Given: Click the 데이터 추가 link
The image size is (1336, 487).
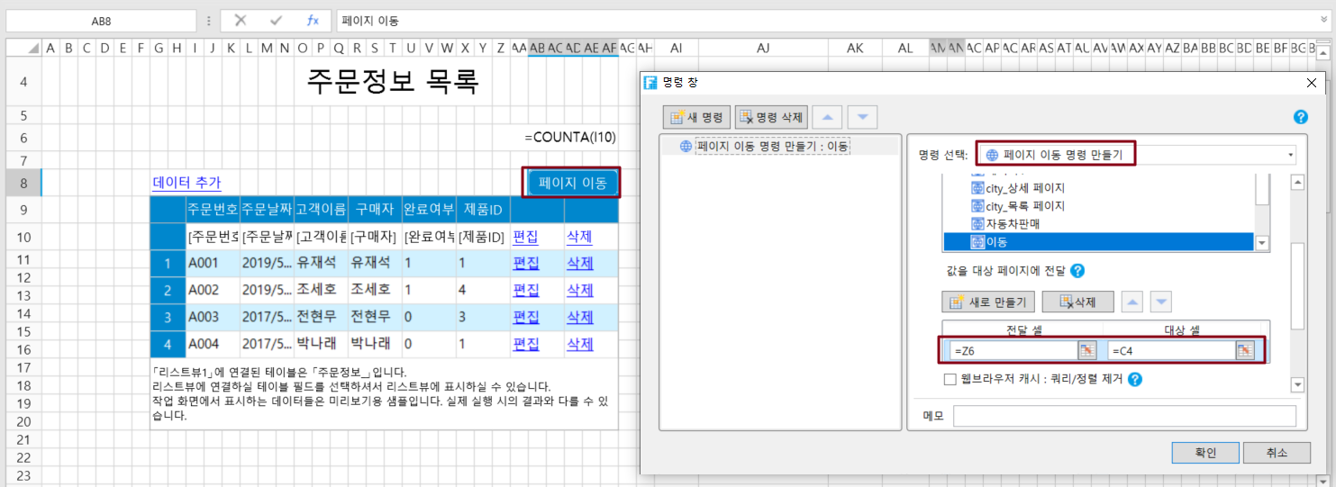Looking at the screenshot, I should tap(186, 183).
